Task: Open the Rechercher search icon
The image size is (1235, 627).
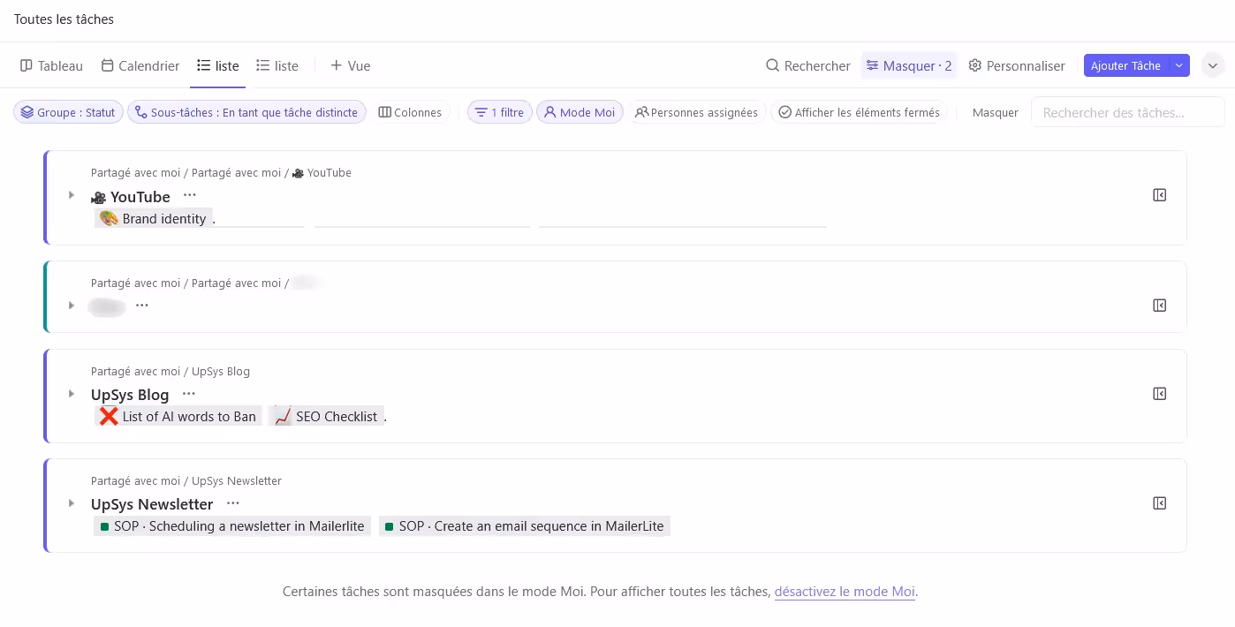Action: pyautogui.click(x=771, y=65)
